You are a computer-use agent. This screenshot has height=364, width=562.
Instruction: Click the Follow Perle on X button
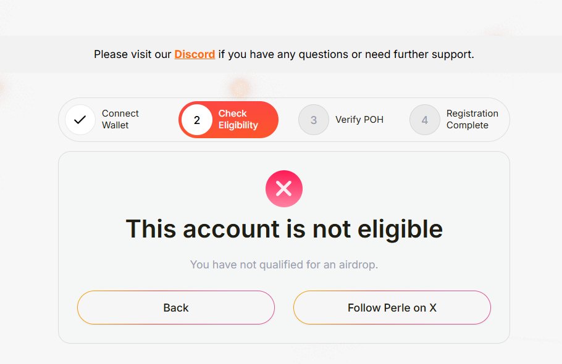[392, 307]
